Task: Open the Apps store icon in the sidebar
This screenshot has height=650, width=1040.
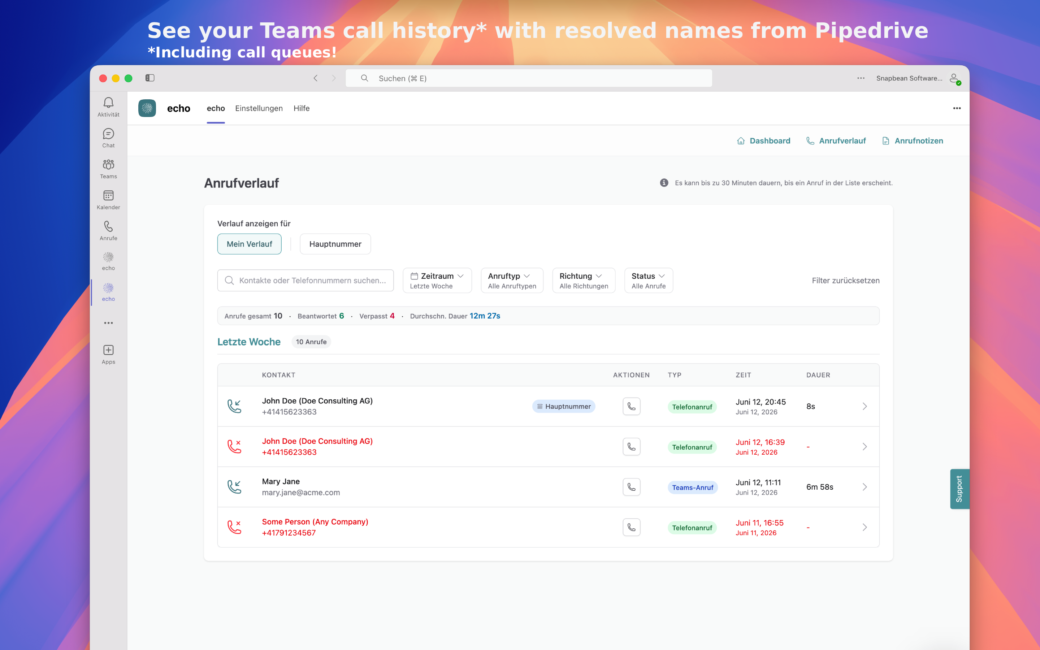Action: tap(108, 355)
